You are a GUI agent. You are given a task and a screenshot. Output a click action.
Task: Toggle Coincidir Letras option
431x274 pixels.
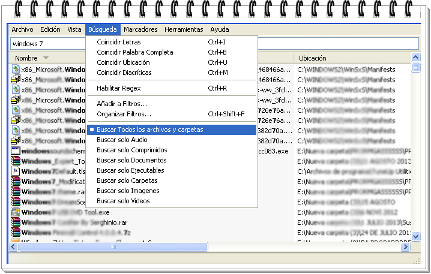pos(172,42)
